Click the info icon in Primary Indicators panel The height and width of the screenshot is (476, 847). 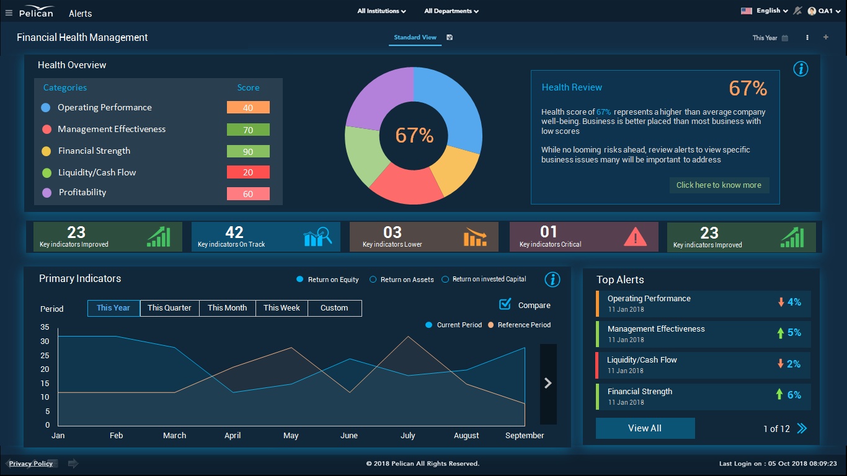pyautogui.click(x=552, y=280)
